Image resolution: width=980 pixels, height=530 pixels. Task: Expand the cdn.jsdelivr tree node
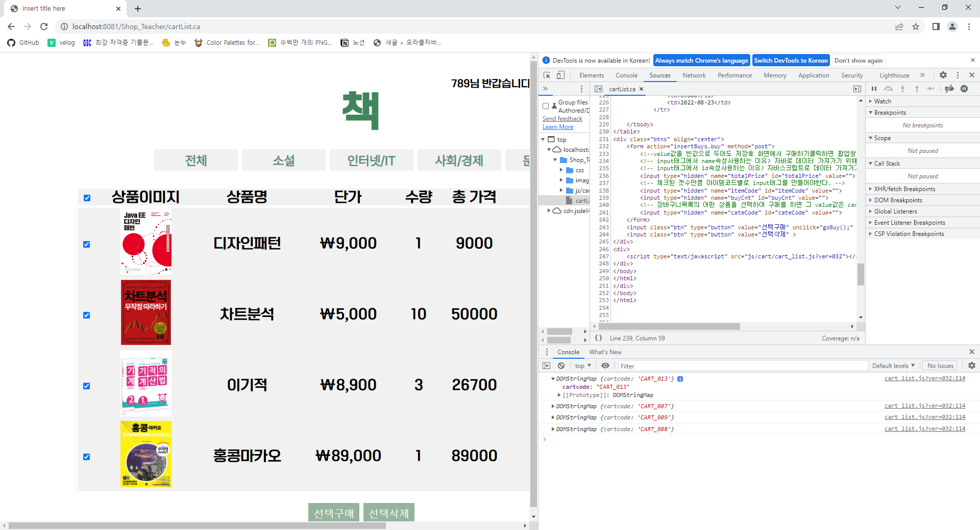coord(549,210)
